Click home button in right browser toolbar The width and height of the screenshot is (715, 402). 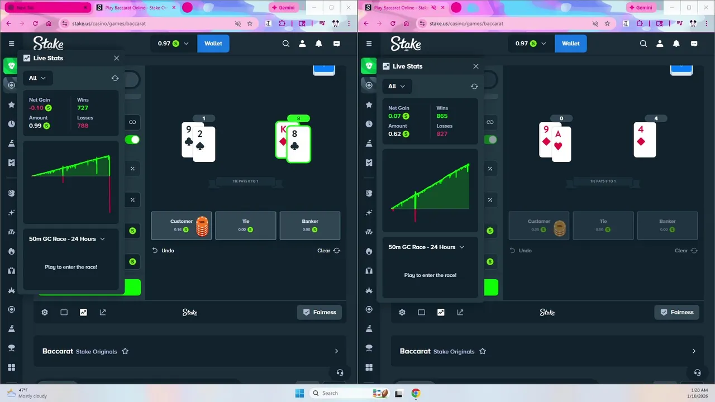click(406, 23)
